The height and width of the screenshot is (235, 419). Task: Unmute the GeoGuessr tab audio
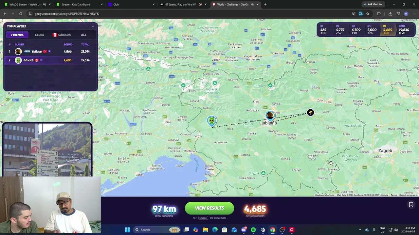[x=252, y=4]
